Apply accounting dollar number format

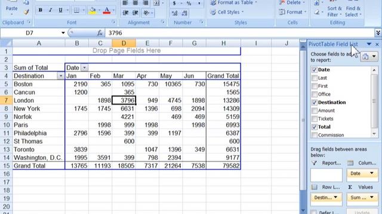pyautogui.click(x=174, y=3)
